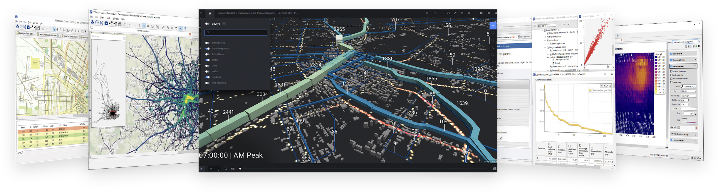
Task: Open the File menu in the LTS2018 window
Action: (x=91, y=17)
